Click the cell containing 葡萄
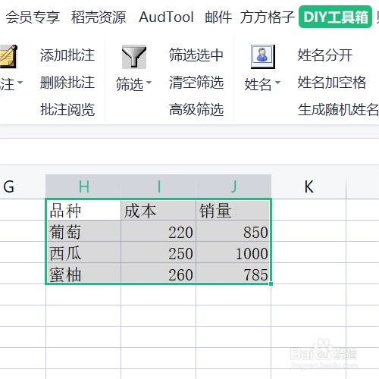Image resolution: width=379 pixels, height=379 pixels. click(x=83, y=231)
